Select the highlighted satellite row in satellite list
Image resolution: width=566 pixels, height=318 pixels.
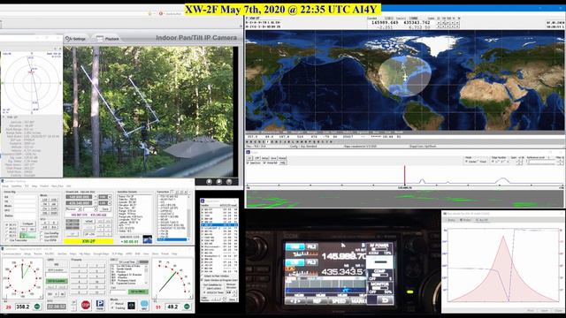(219, 224)
